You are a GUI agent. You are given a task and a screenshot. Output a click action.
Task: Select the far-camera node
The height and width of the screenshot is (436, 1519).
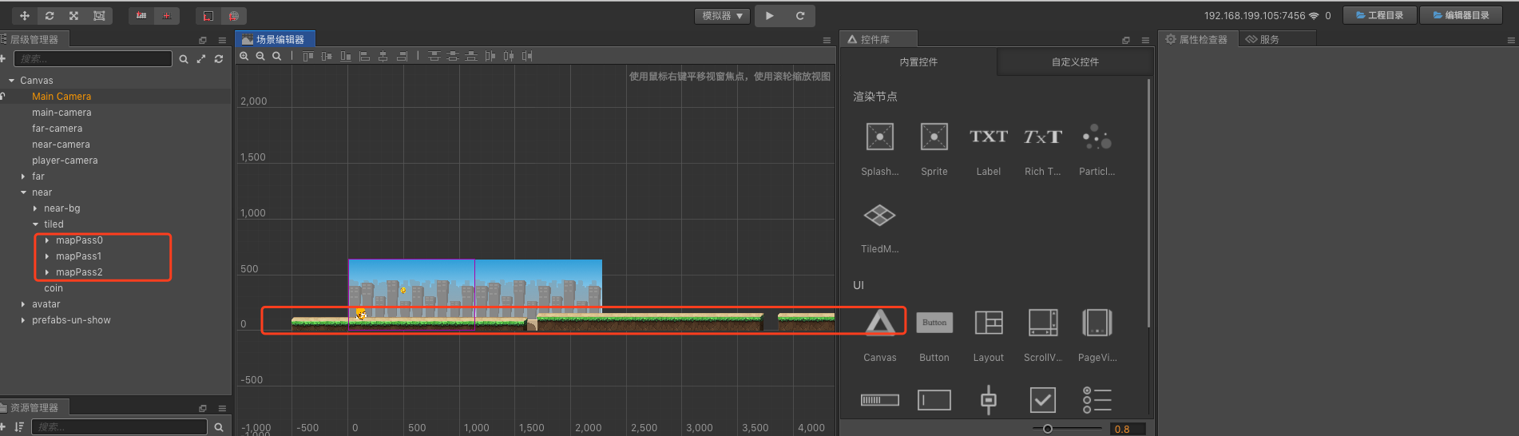[57, 129]
